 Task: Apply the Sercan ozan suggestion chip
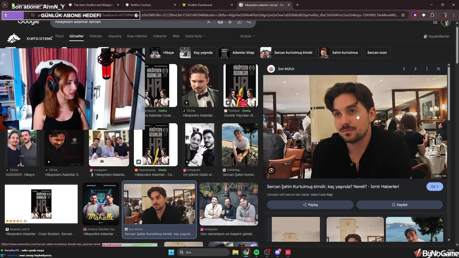click(377, 52)
